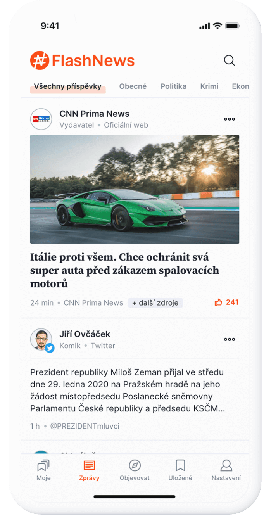This screenshot has width=271, height=515.
Task: Switch to the Obecné tab
Action: coord(133,86)
